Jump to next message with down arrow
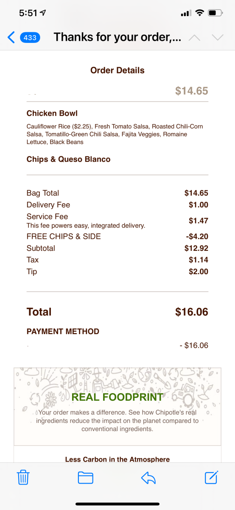Viewport: 235px width, 510px height. pos(218,38)
